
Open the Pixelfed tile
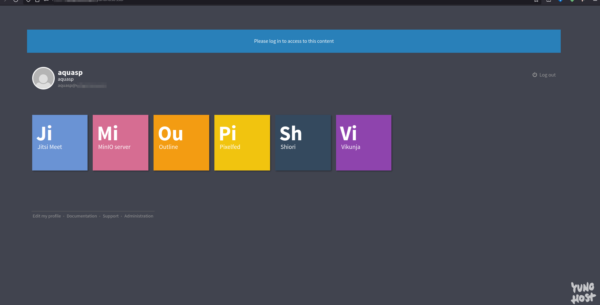click(242, 143)
